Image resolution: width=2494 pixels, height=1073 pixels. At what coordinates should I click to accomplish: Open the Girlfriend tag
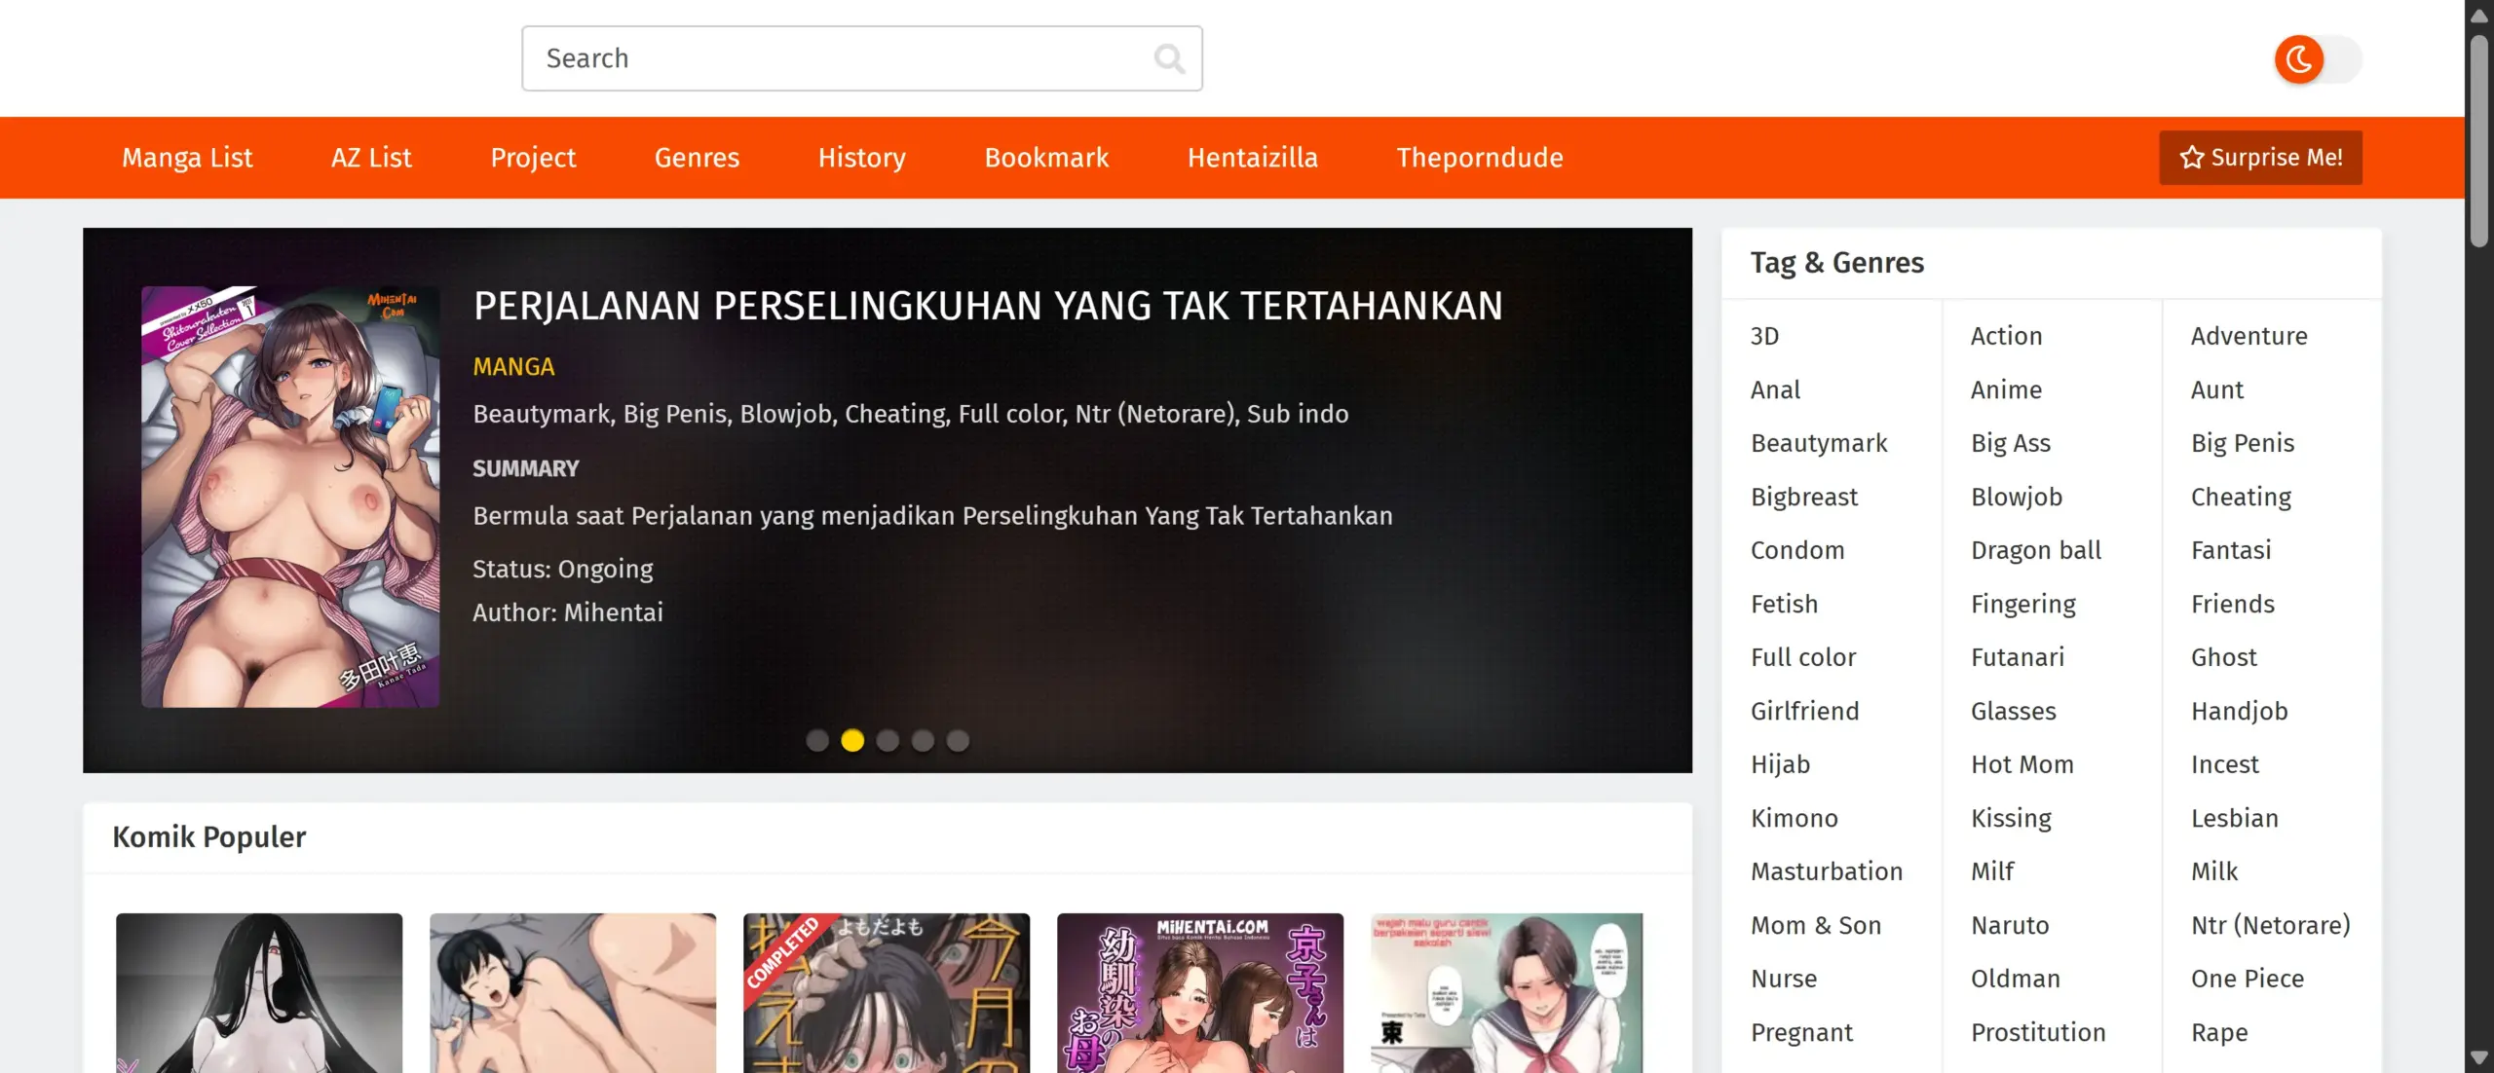1805,711
